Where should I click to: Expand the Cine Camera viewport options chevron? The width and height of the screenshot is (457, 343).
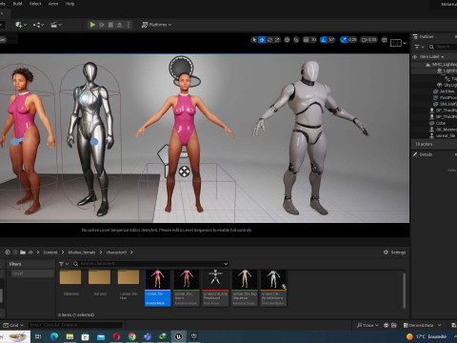coord(405,43)
